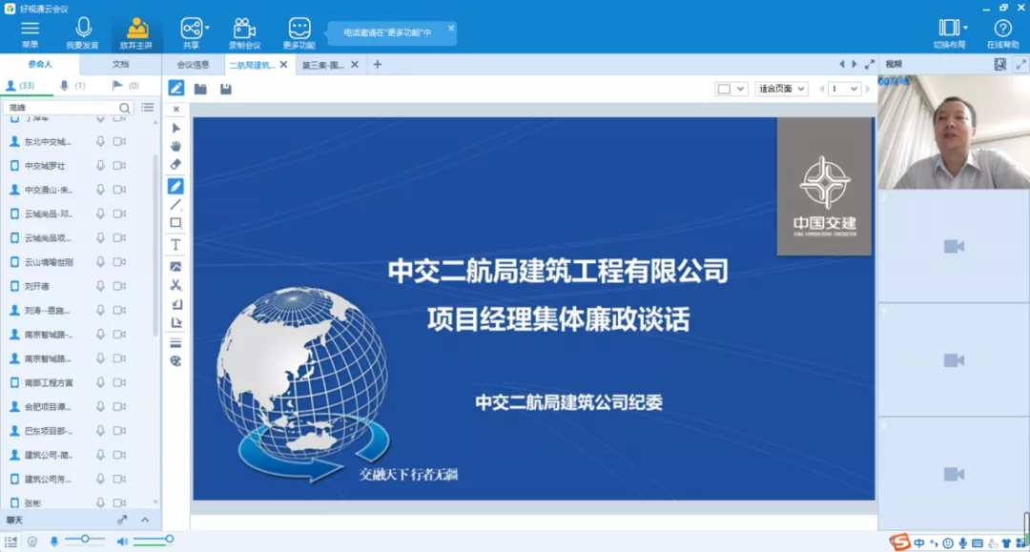Open 更多功能 in the top toolbar
Image resolution: width=1030 pixels, height=552 pixels.
click(x=299, y=29)
